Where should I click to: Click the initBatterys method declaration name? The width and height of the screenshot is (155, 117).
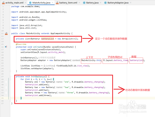coord(38,77)
